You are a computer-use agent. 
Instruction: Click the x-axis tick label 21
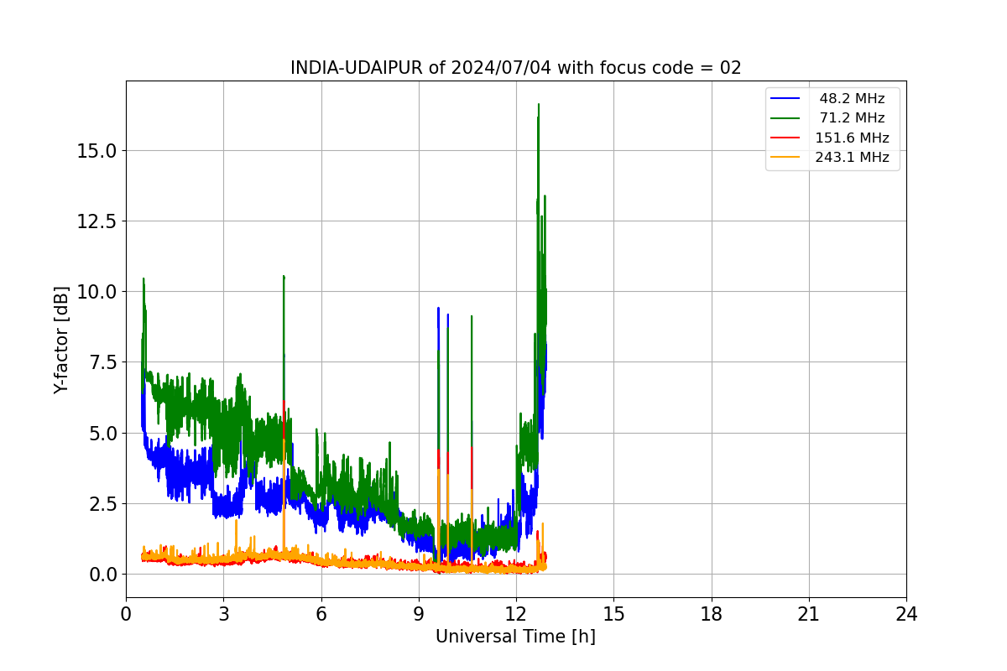click(x=809, y=615)
